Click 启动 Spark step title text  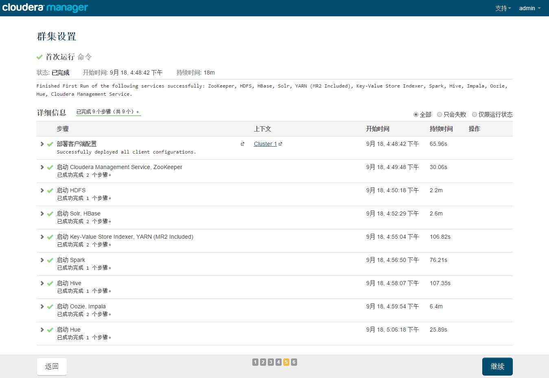click(x=71, y=260)
